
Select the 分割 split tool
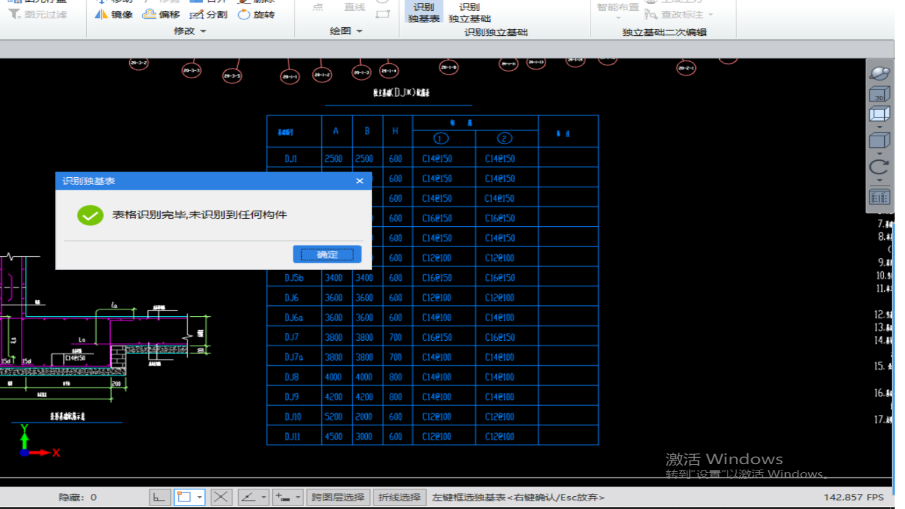click(x=208, y=15)
